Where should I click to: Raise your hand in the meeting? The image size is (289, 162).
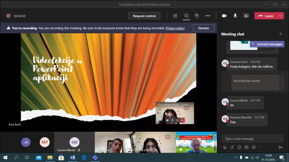pyautogui.click(x=197, y=16)
